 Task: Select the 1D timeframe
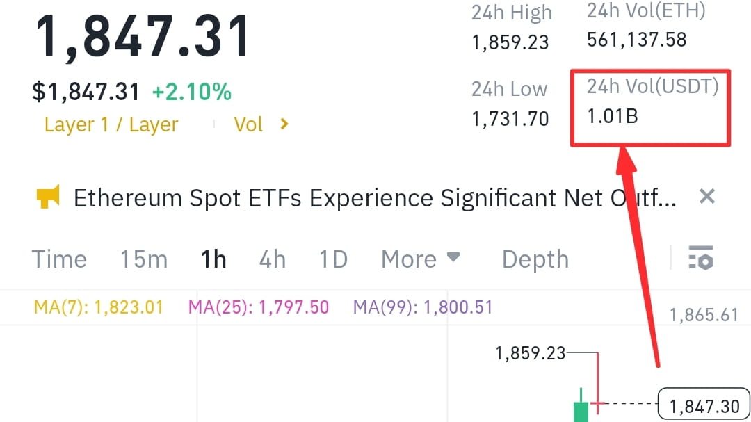332,259
